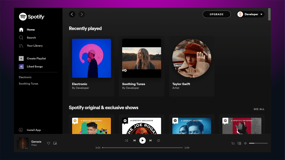Open the play queue
The width and height of the screenshot is (285, 160).
pos(233,143)
